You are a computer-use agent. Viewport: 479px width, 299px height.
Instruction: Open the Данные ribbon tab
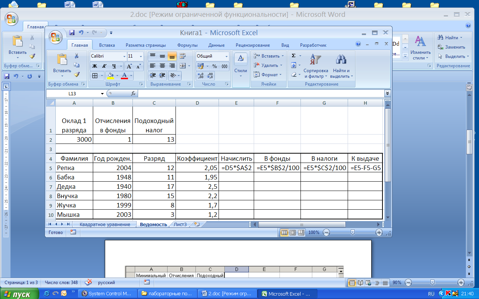(x=217, y=45)
